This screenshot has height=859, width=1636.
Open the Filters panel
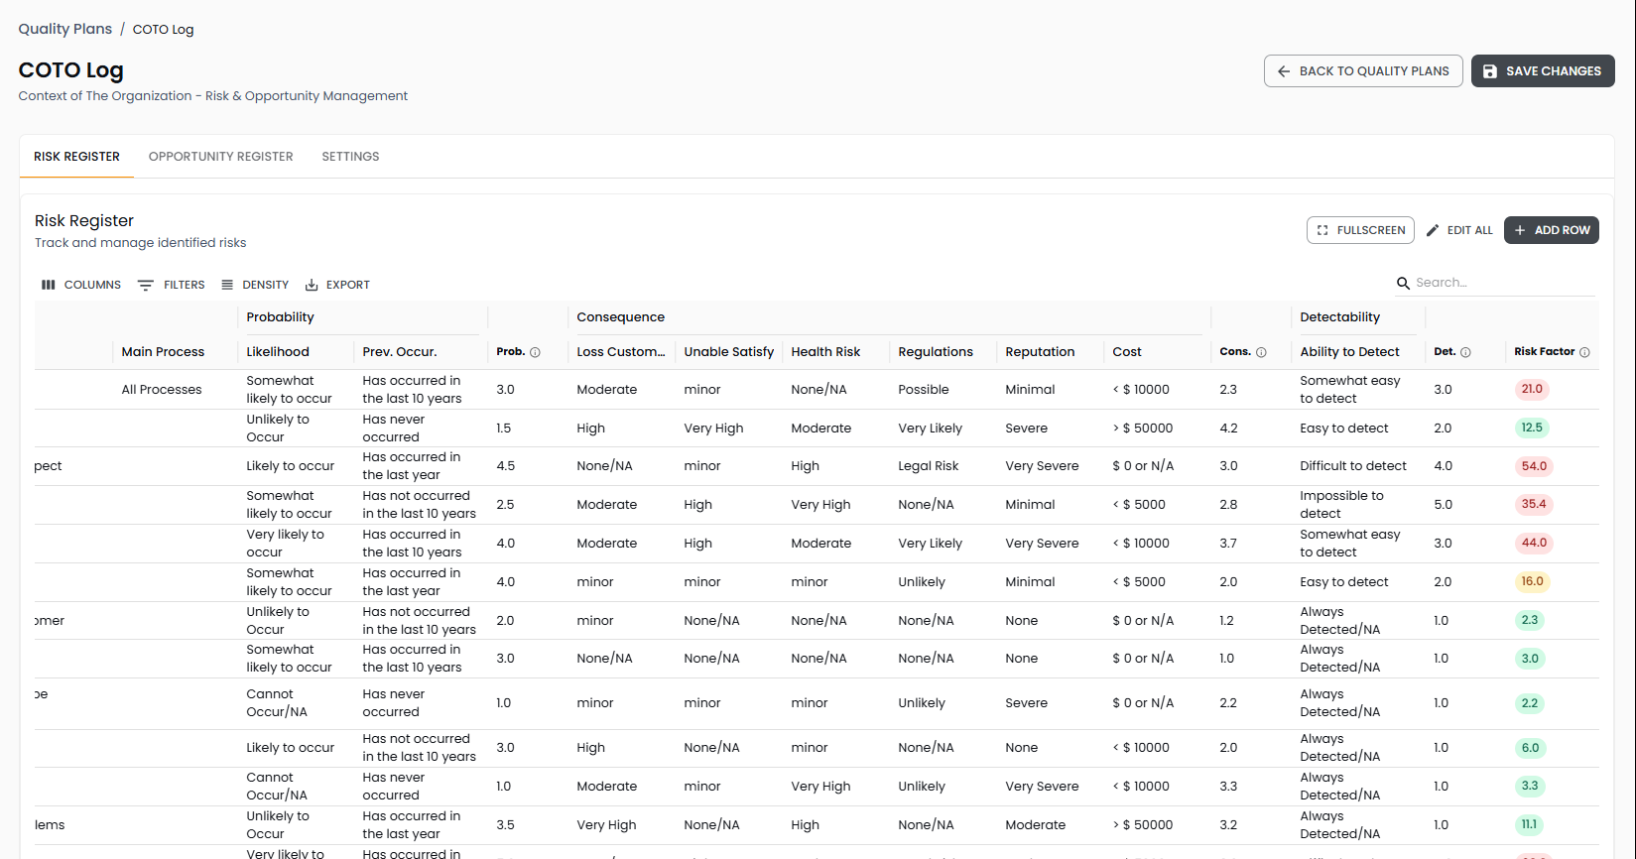[x=172, y=285]
